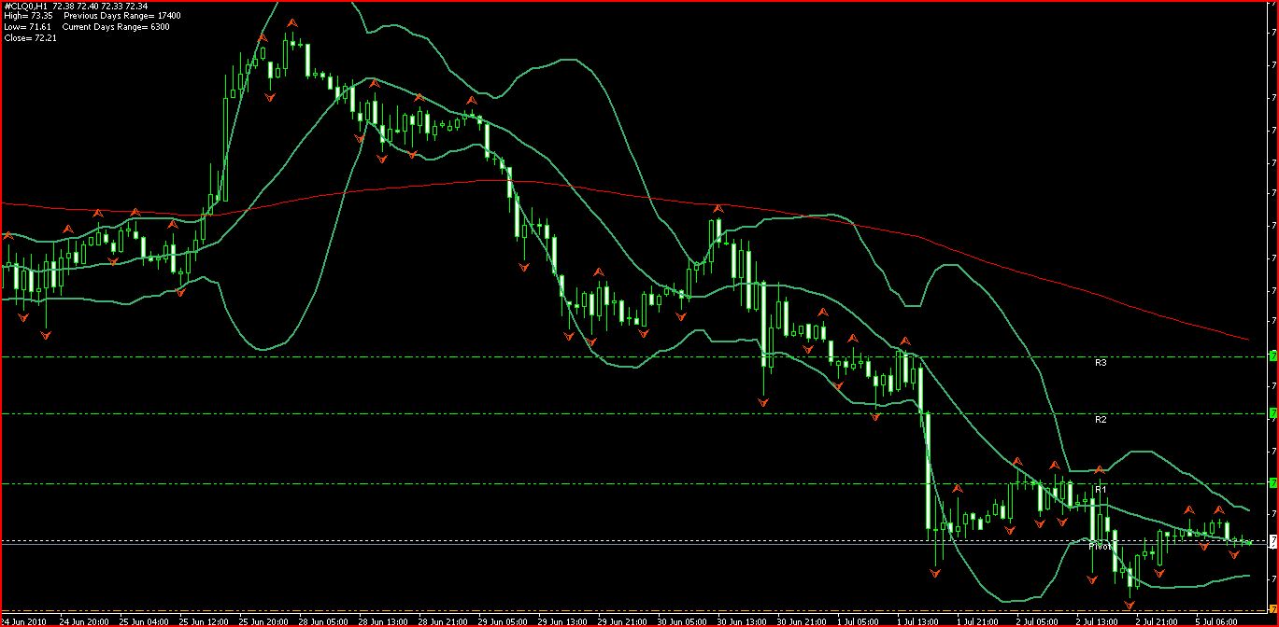Click the 25 Jun 04:00 time label
This screenshot has width=1279, height=627.
click(143, 620)
